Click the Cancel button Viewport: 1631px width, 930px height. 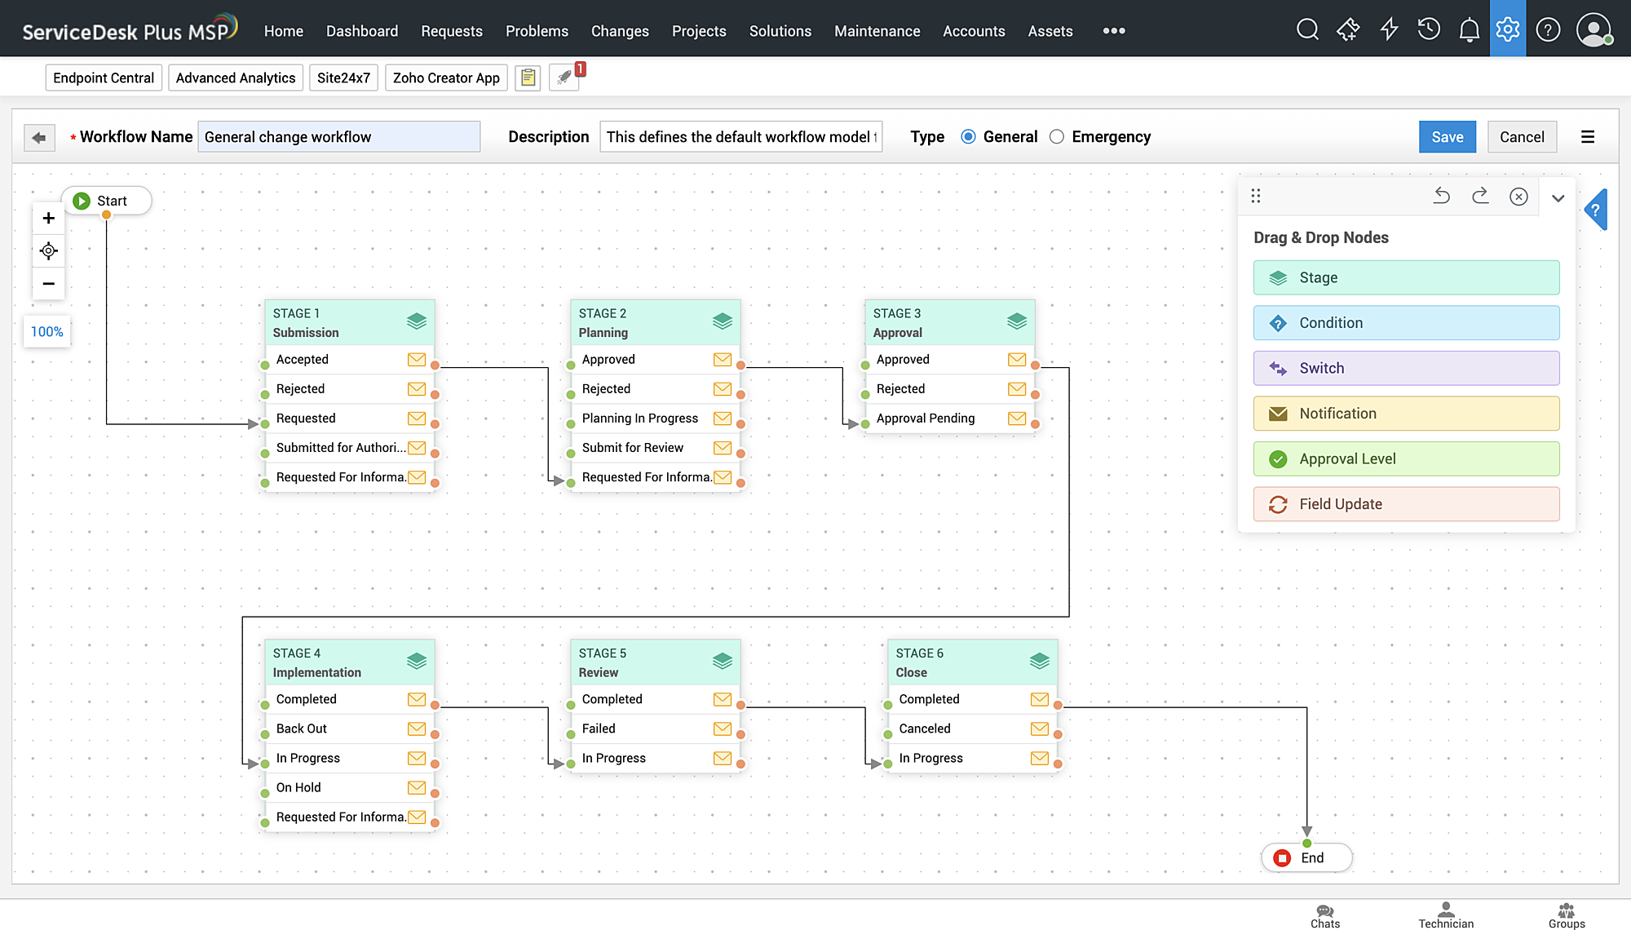point(1522,136)
